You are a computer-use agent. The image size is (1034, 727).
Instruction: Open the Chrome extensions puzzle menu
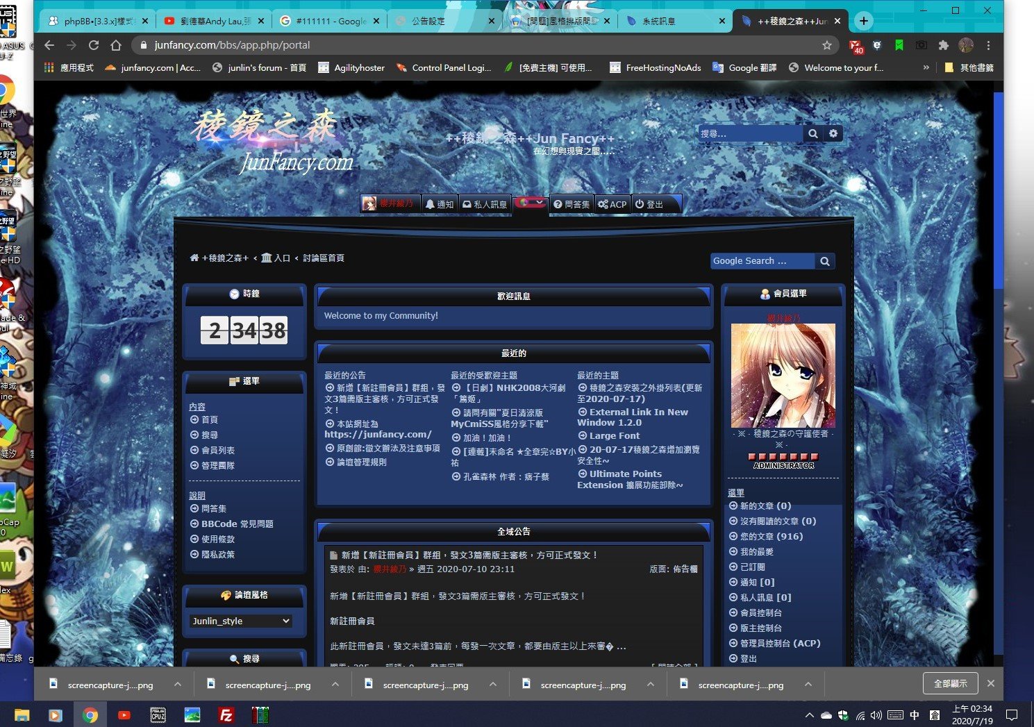[943, 45]
